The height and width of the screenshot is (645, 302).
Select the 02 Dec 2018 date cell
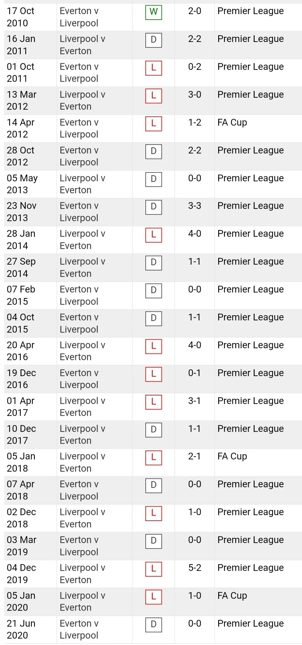pos(21,518)
